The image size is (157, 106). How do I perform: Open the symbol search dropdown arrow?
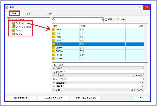[102, 19]
